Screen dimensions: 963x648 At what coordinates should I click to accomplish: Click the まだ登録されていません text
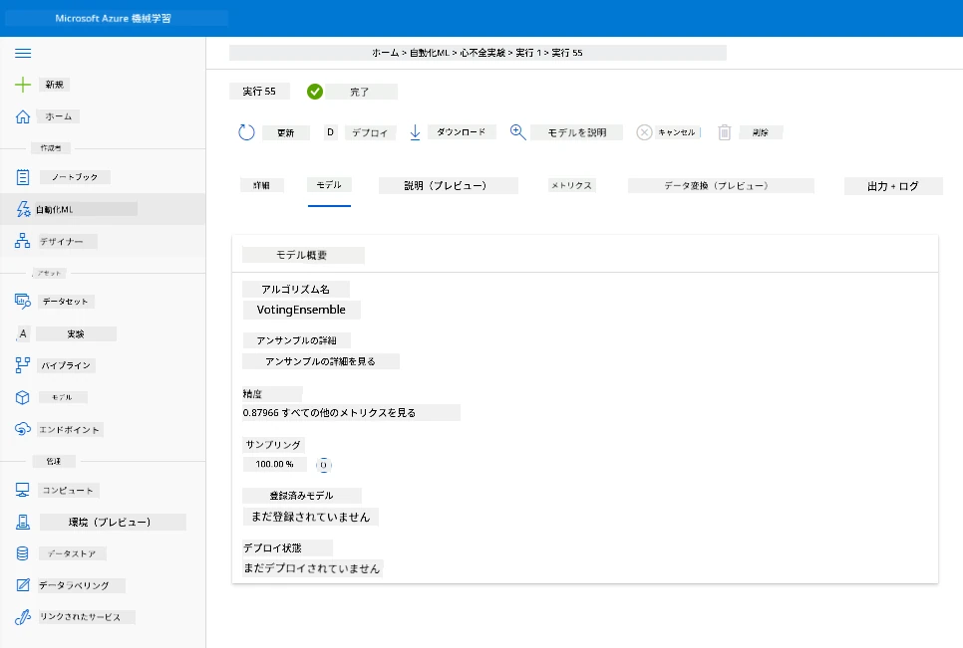click(x=311, y=517)
